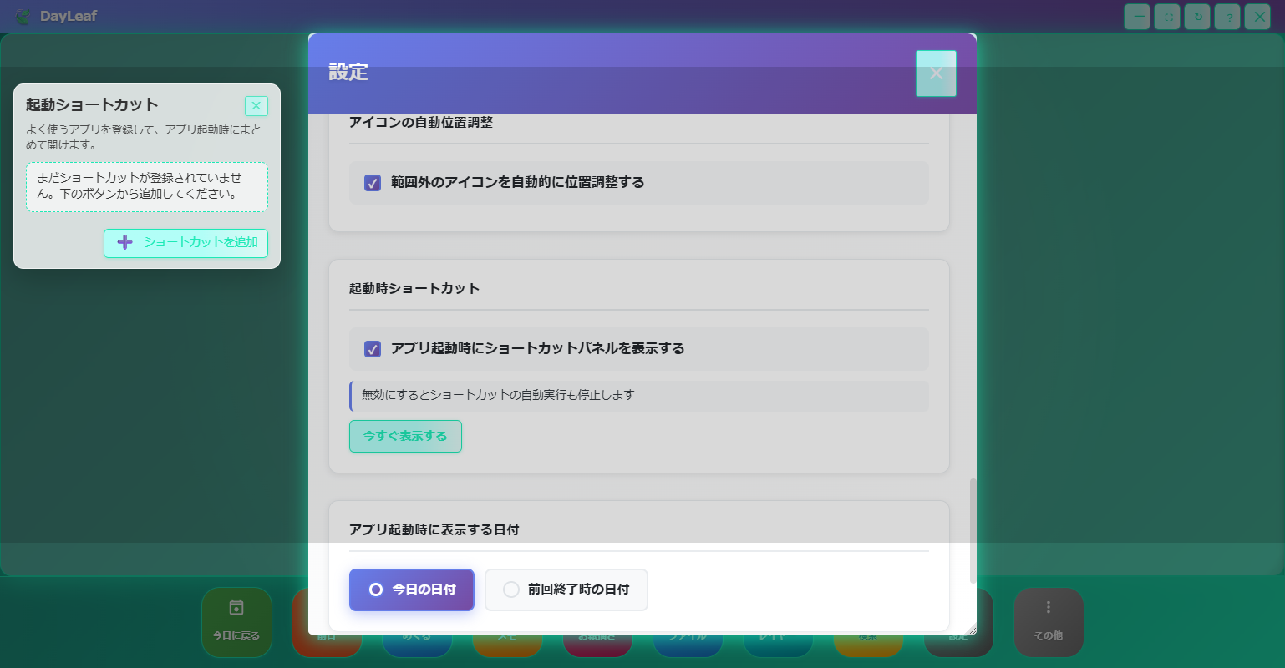The image size is (1285, 668).
Task: Open help with the question mark icon
Action: [x=1227, y=17]
